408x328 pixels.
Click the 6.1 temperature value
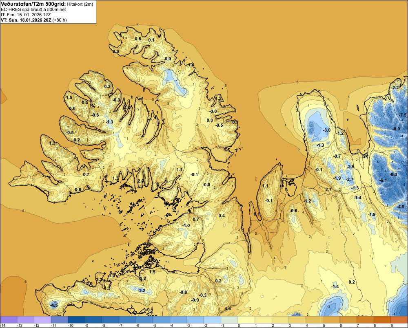pos(257,214)
